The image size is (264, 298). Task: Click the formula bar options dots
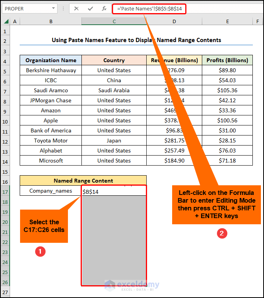(63, 8)
